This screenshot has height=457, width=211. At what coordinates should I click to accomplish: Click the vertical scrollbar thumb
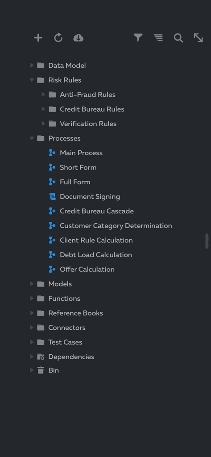207,241
